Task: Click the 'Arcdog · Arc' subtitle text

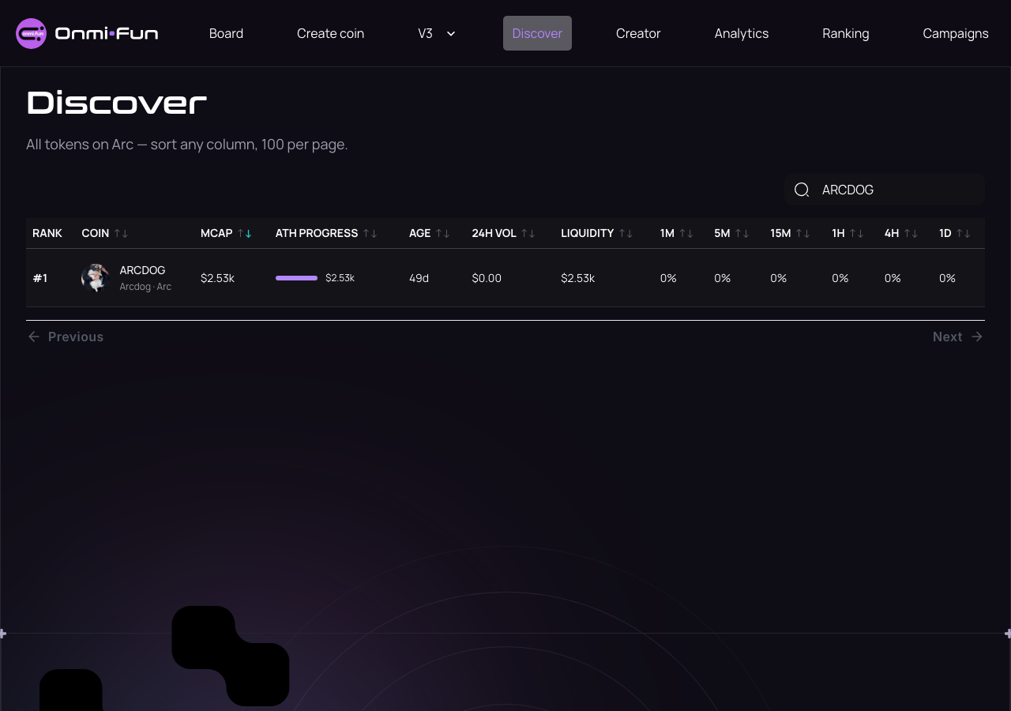Action: point(145,287)
